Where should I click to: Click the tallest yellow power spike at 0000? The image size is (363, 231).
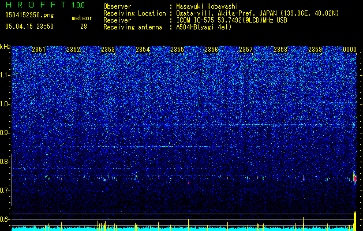[x=355, y=221]
